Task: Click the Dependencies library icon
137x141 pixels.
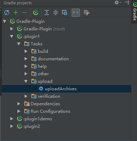Action: tap(27, 104)
